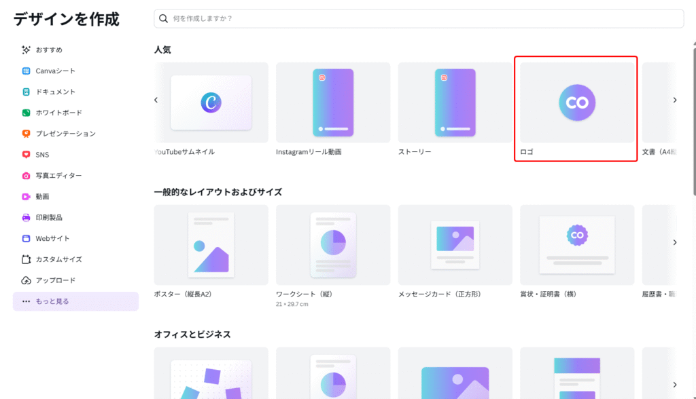Expand オフィスとビジネス row with right arrow

674,384
